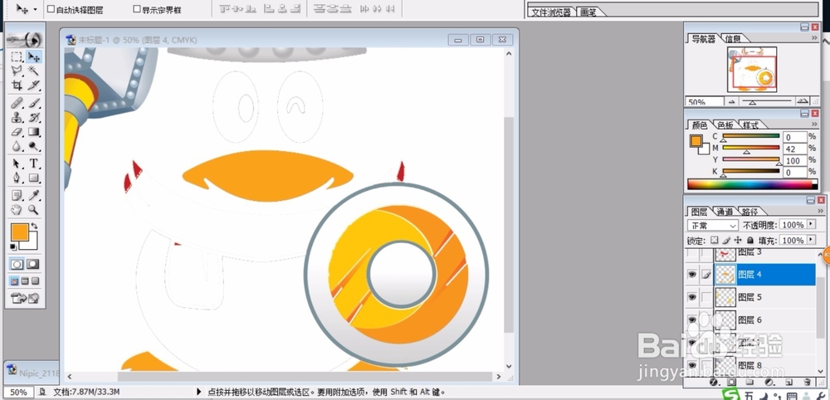Add a layer style at Layers panel bottom

click(713, 382)
